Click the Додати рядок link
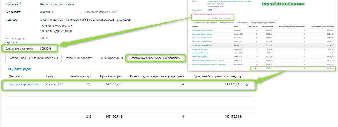The image size is (338, 127). [22, 69]
